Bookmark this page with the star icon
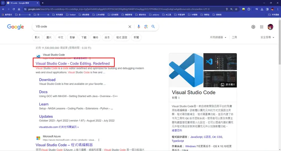The image size is (281, 151). point(236,9)
